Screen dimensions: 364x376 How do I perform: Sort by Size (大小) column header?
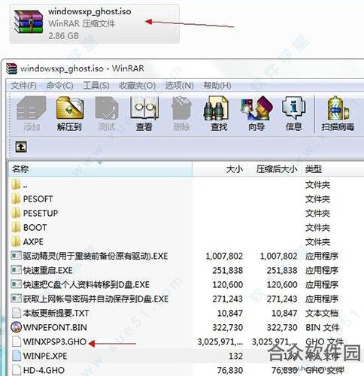(220, 169)
